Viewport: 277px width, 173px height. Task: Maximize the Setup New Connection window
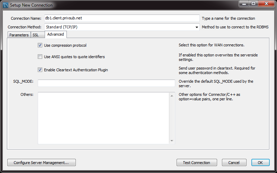click(x=253, y=4)
